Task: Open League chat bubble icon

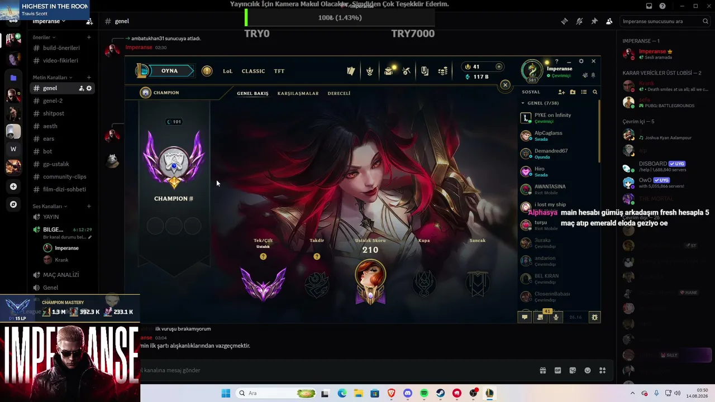Action: coord(525,317)
